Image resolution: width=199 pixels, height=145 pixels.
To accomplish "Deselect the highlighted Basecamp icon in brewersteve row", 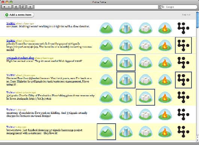I will [106, 132].
